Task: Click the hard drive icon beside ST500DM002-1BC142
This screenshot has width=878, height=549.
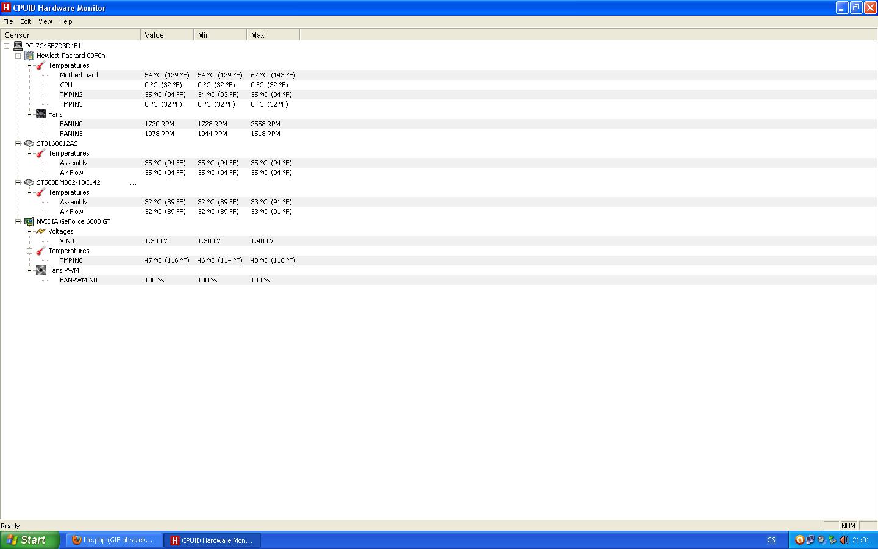Action: click(29, 182)
